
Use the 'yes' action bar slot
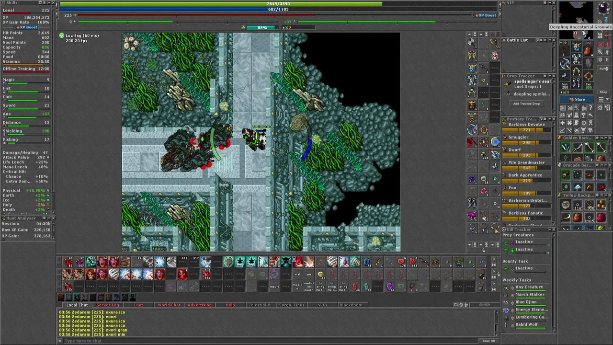[309, 274]
